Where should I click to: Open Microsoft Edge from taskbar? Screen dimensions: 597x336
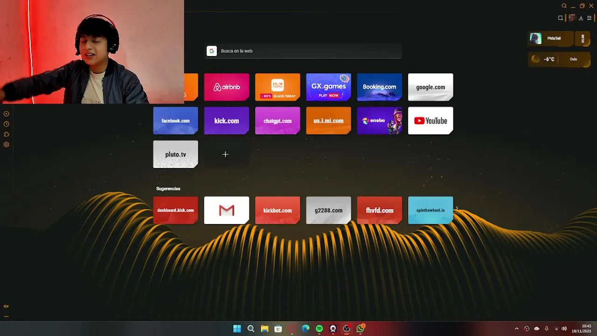click(305, 329)
